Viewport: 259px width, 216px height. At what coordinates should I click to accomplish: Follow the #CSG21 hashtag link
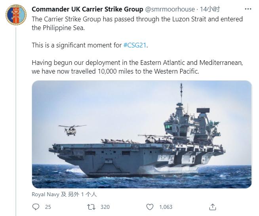tap(135, 45)
